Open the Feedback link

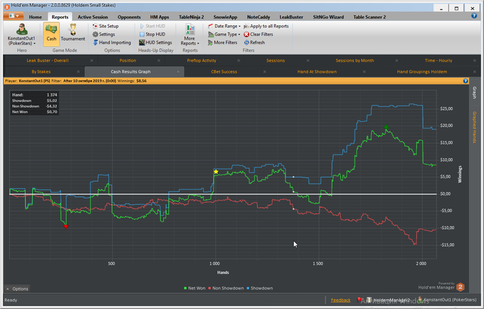340,300
